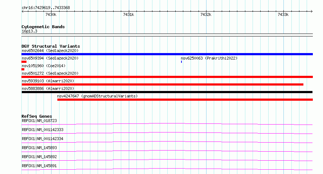Open the nsv1051960 (Coe2014) label

[x=44, y=66]
